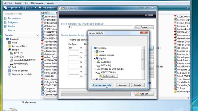Open the Edición menu
Viewport: 198px width, 111px height.
click(x=19, y=3)
